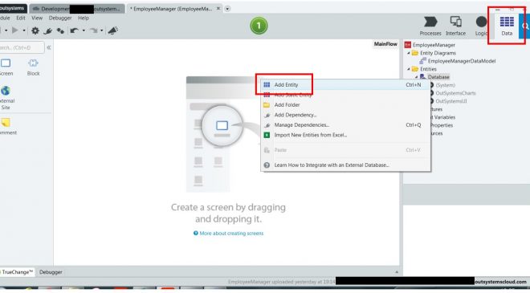Open dropdown arrow next to Run button
Screen dimensions: 530x293
[24, 31]
